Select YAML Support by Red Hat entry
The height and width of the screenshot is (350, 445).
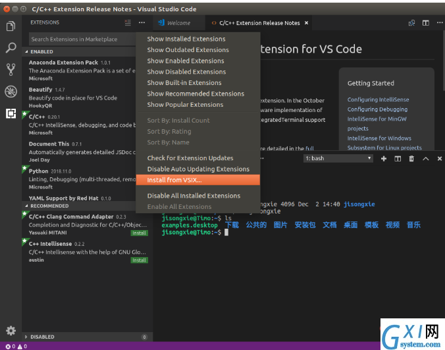[x=80, y=198]
